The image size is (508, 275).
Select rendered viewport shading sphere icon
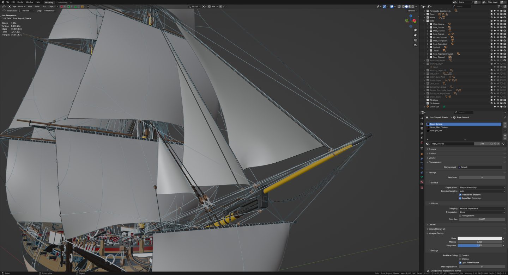click(413, 6)
